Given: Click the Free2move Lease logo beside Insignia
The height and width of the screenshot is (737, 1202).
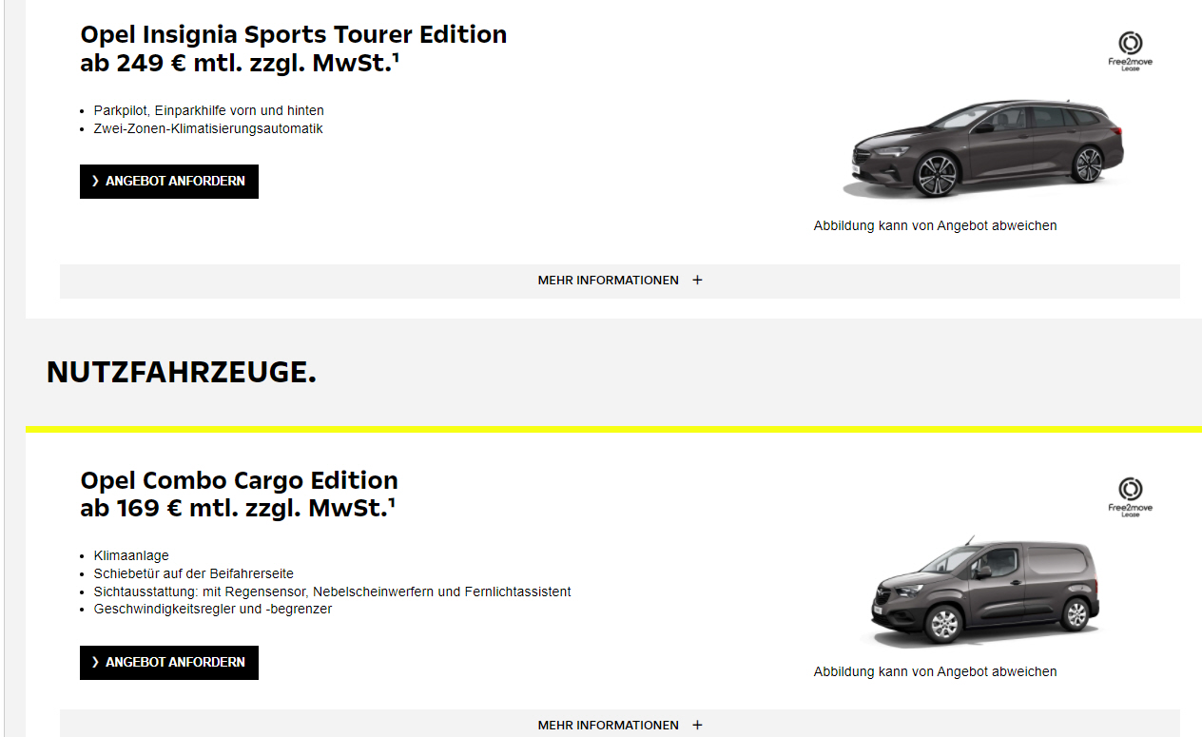Looking at the screenshot, I should click(1130, 50).
